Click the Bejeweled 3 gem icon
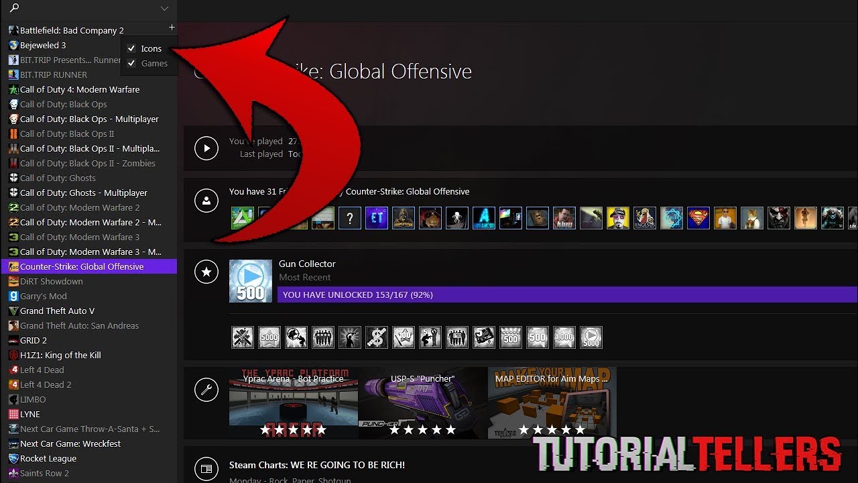Screen dimensions: 858x483 pyautogui.click(x=13, y=45)
